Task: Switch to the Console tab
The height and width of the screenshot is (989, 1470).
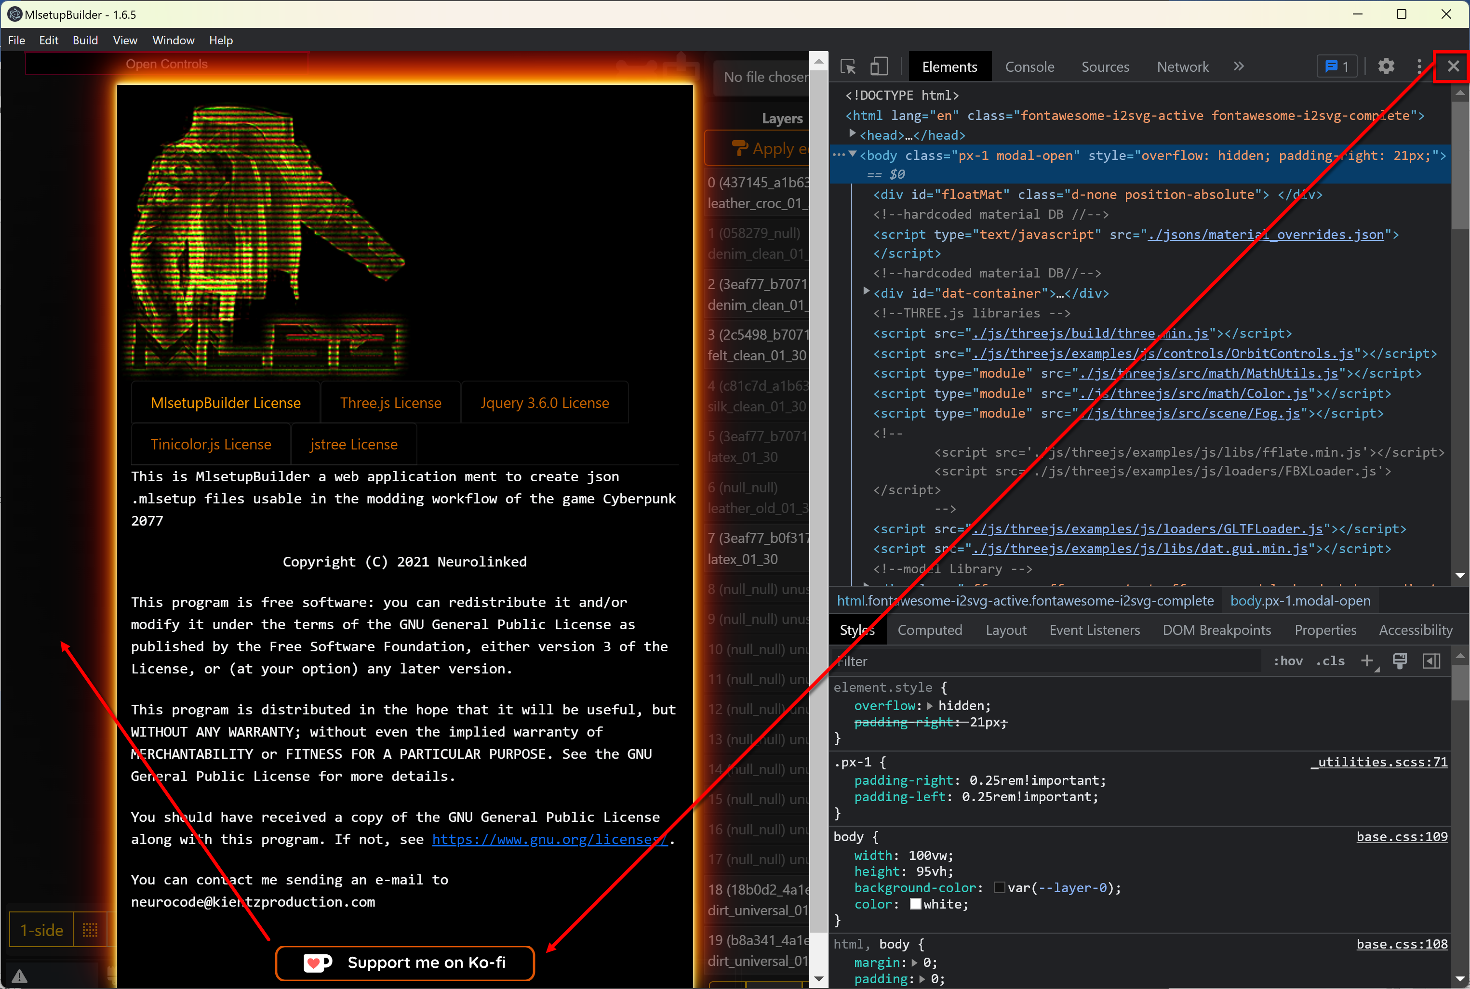Action: 1029,66
